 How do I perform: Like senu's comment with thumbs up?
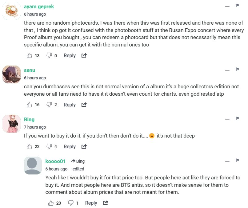tap(30, 105)
